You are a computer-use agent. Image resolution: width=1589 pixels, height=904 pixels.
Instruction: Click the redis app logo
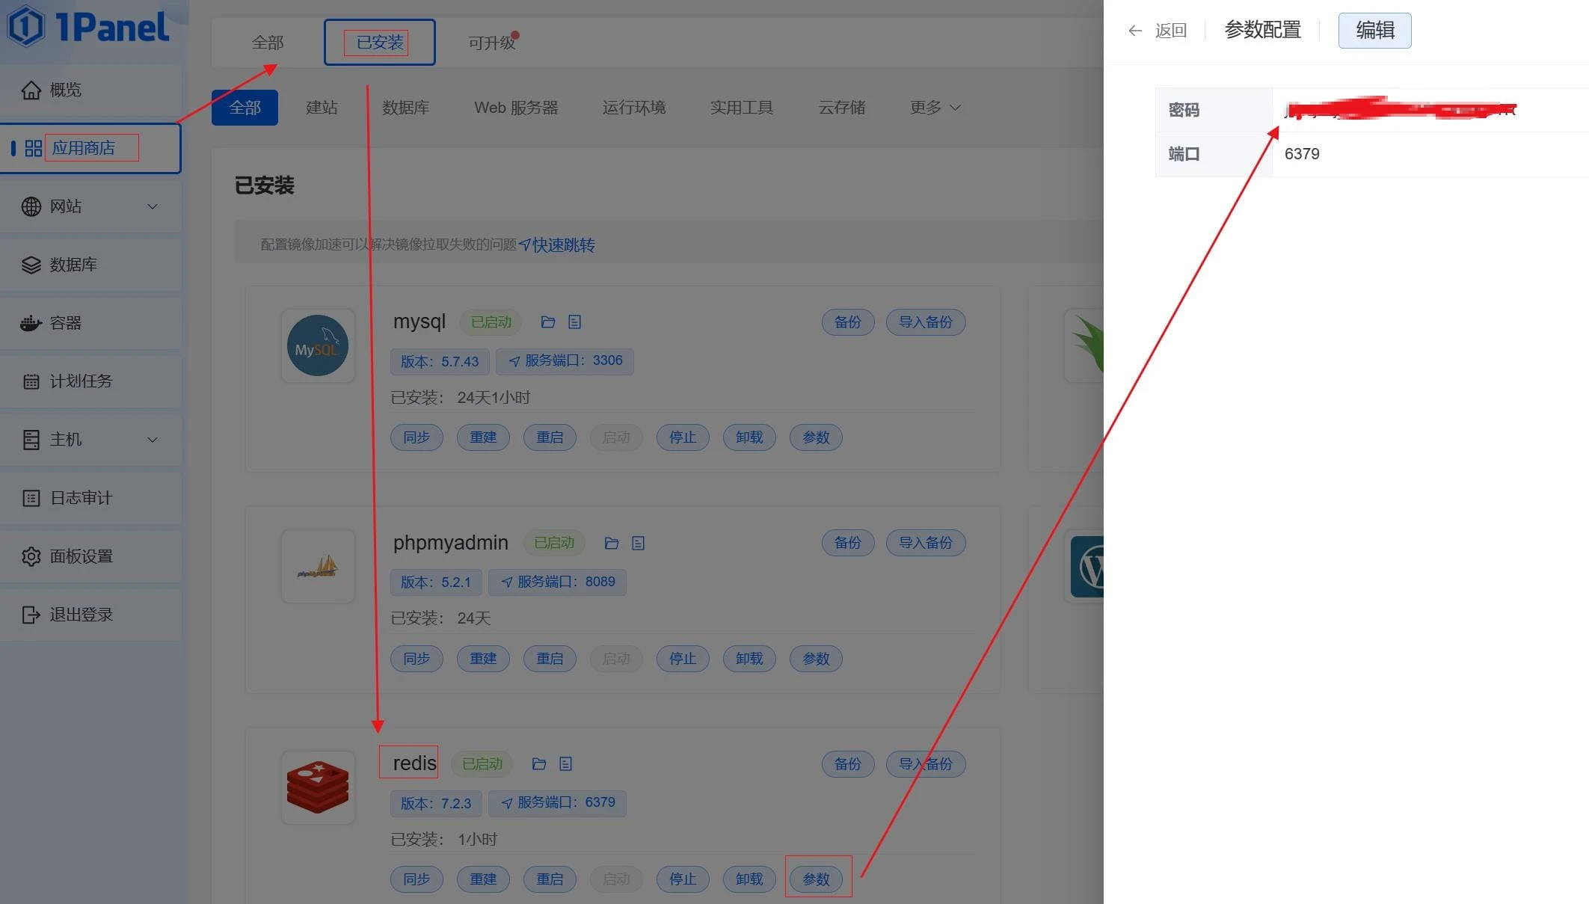click(318, 787)
